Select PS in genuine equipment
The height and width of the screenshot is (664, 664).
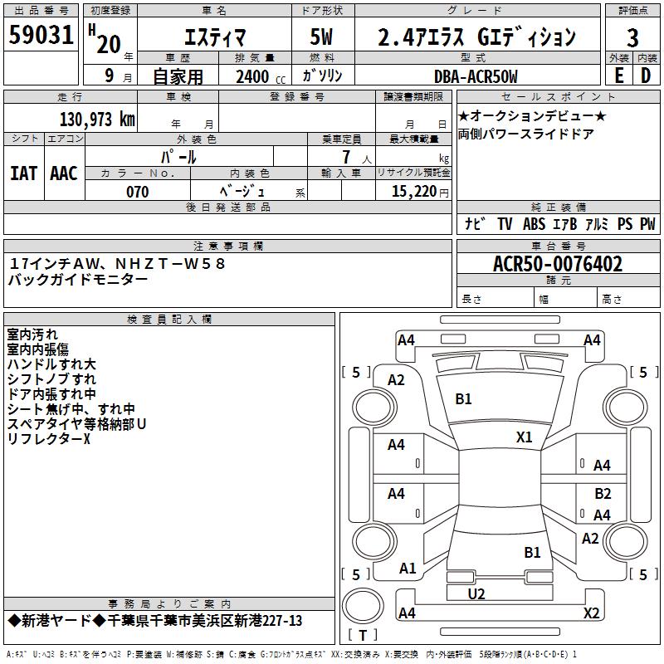(625, 223)
